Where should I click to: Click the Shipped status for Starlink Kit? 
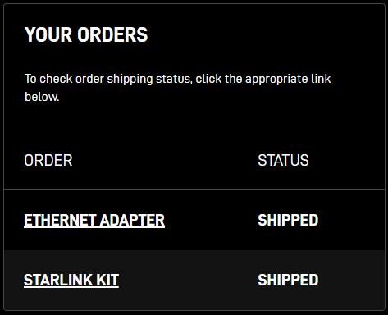[288, 280]
